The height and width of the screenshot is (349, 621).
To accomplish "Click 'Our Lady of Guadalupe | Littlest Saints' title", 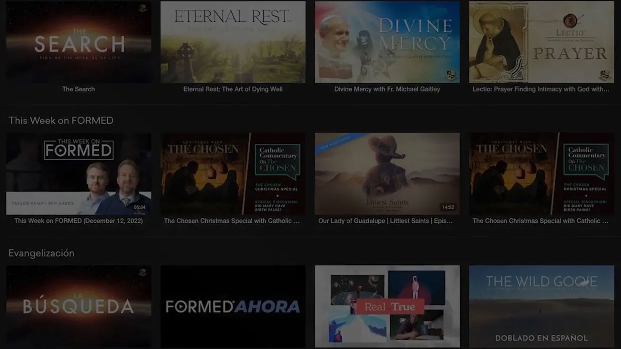I will coord(386,221).
